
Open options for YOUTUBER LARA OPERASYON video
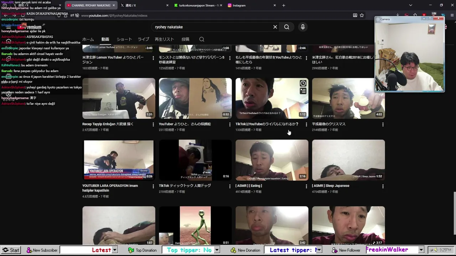click(153, 186)
